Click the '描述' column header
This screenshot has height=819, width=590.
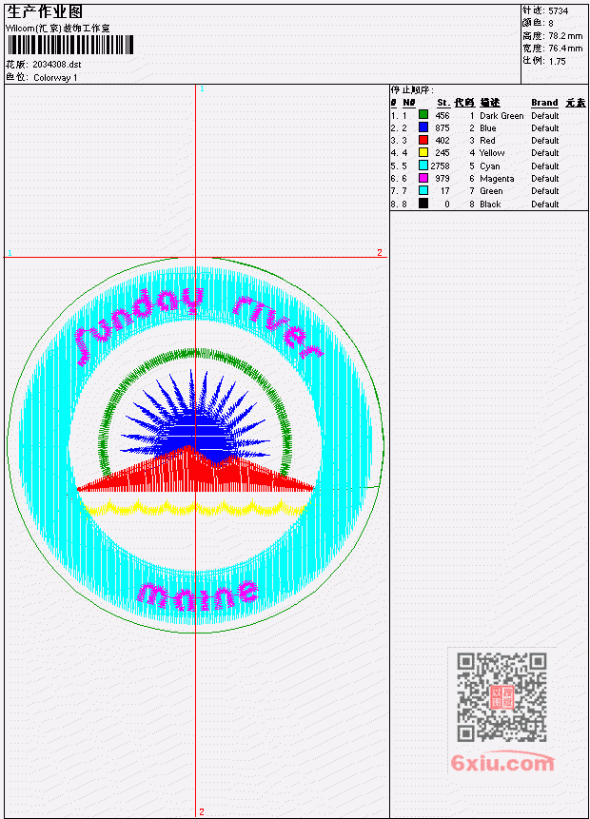(x=490, y=103)
